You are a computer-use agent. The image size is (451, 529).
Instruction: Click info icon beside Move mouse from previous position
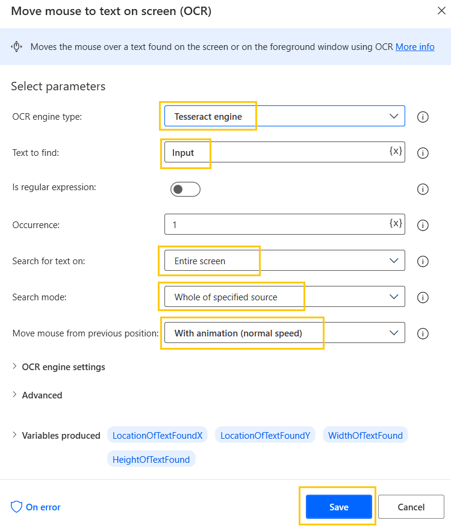pos(423,333)
